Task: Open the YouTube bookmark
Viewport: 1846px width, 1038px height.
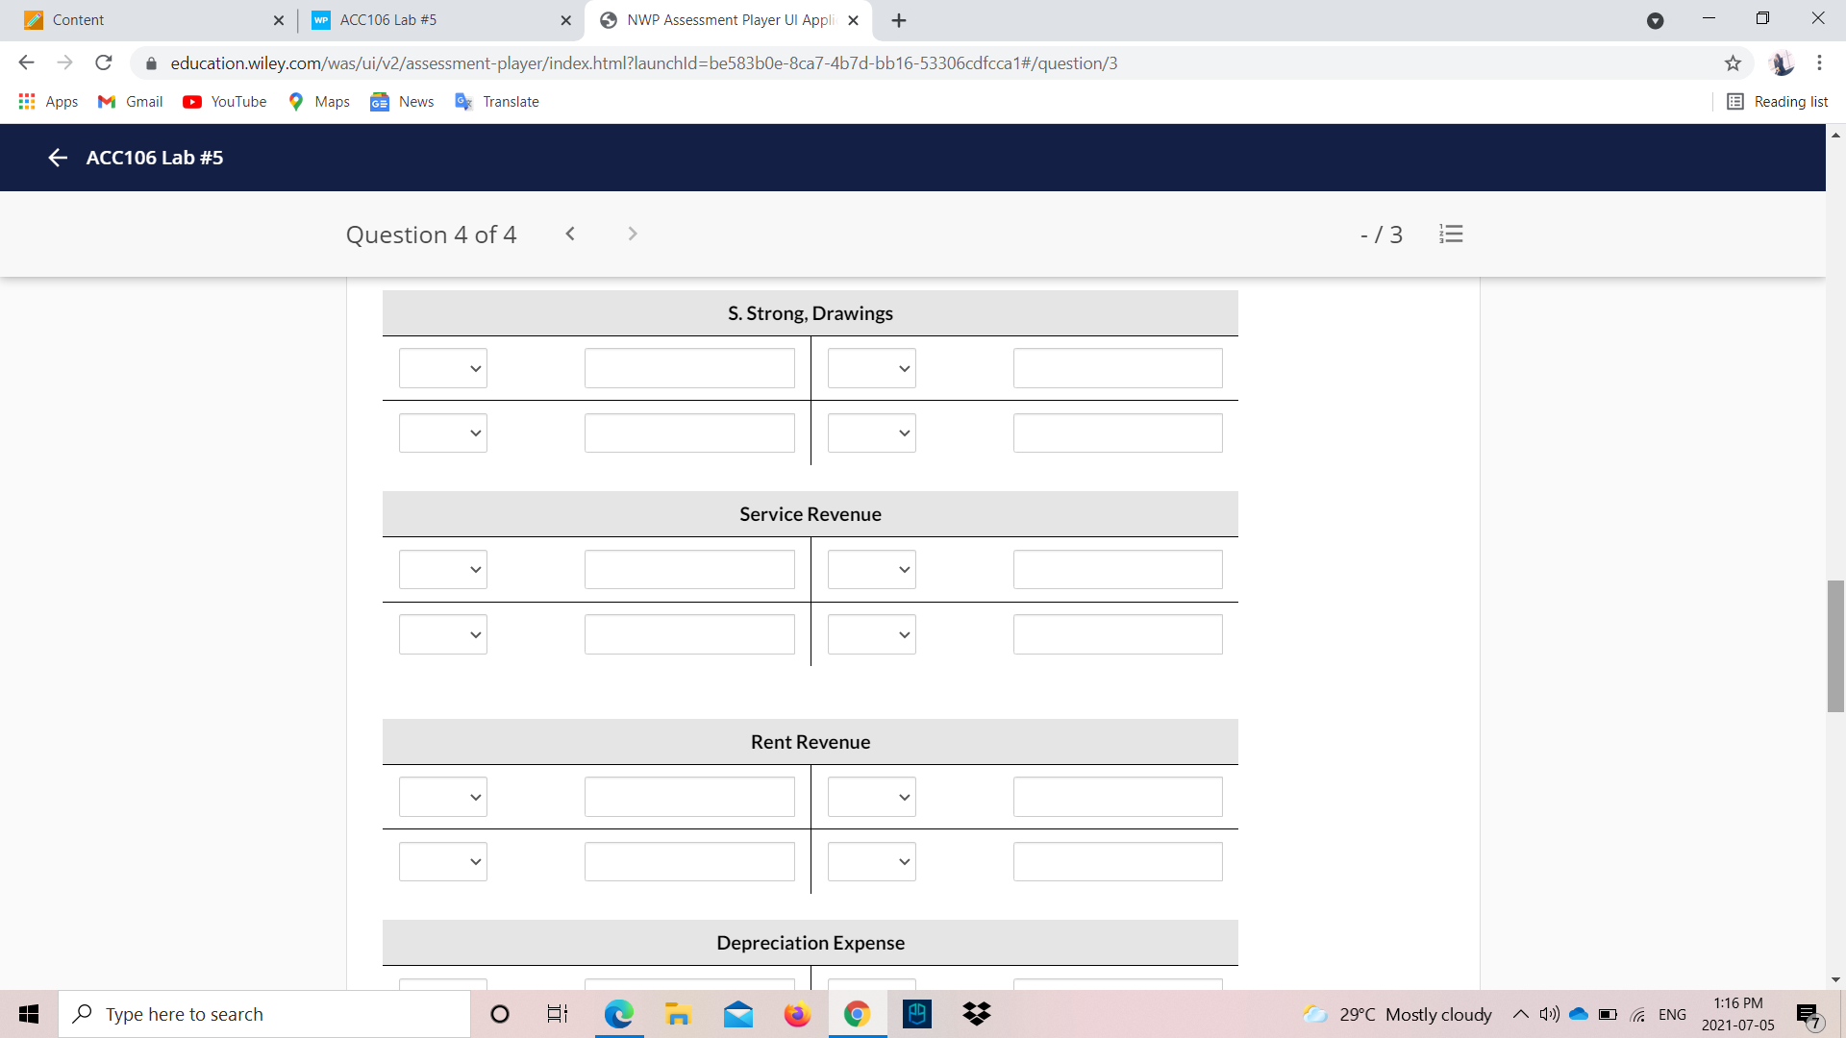Action: pyautogui.click(x=225, y=102)
